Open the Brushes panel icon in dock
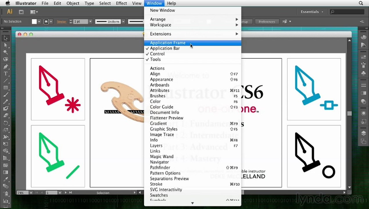The height and width of the screenshot is (209, 369). pos(363,65)
